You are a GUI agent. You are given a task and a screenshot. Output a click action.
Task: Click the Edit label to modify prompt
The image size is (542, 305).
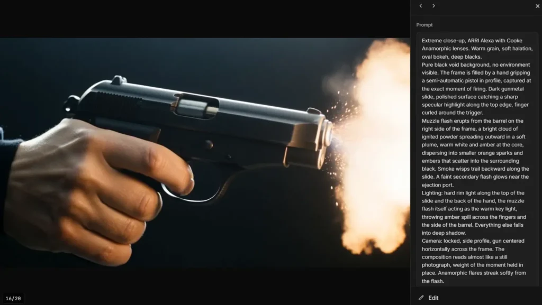[x=433, y=298]
